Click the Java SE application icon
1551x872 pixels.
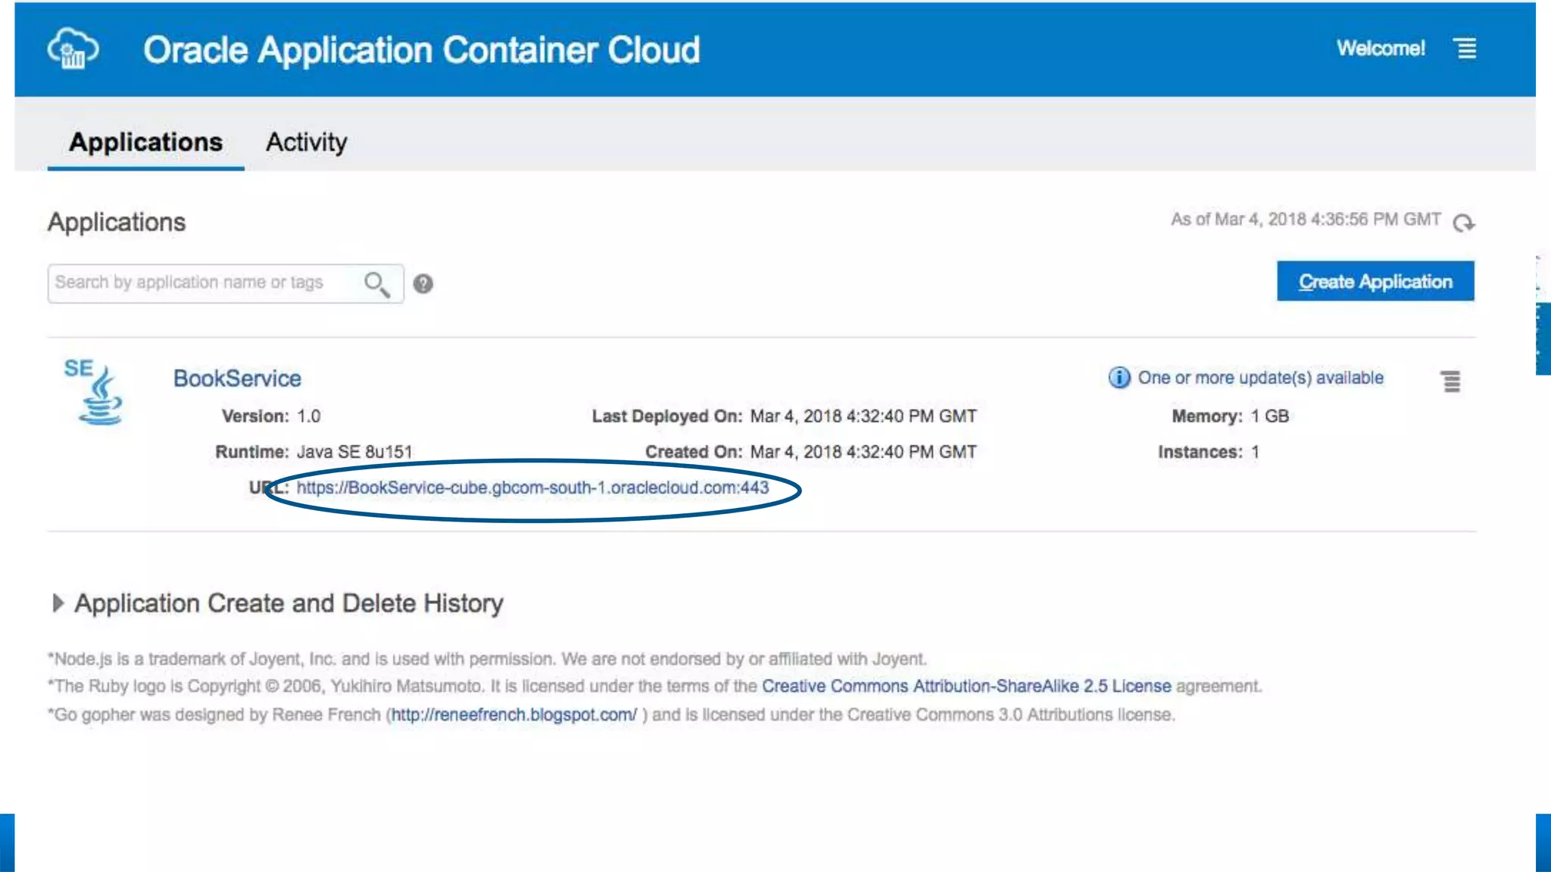pos(95,391)
